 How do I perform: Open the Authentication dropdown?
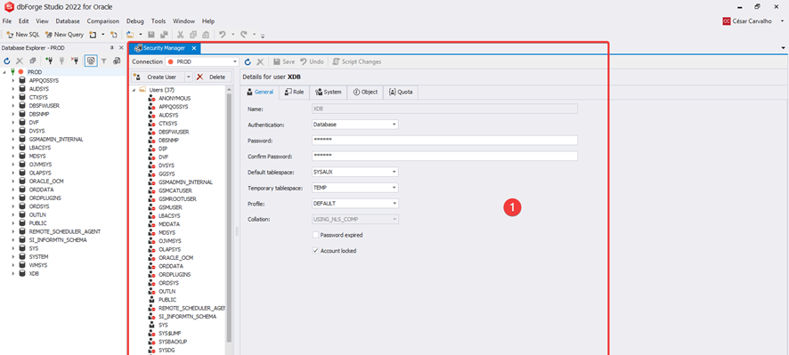(x=394, y=125)
